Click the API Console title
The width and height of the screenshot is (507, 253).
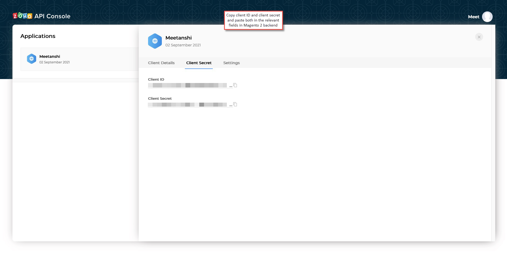[x=52, y=16]
